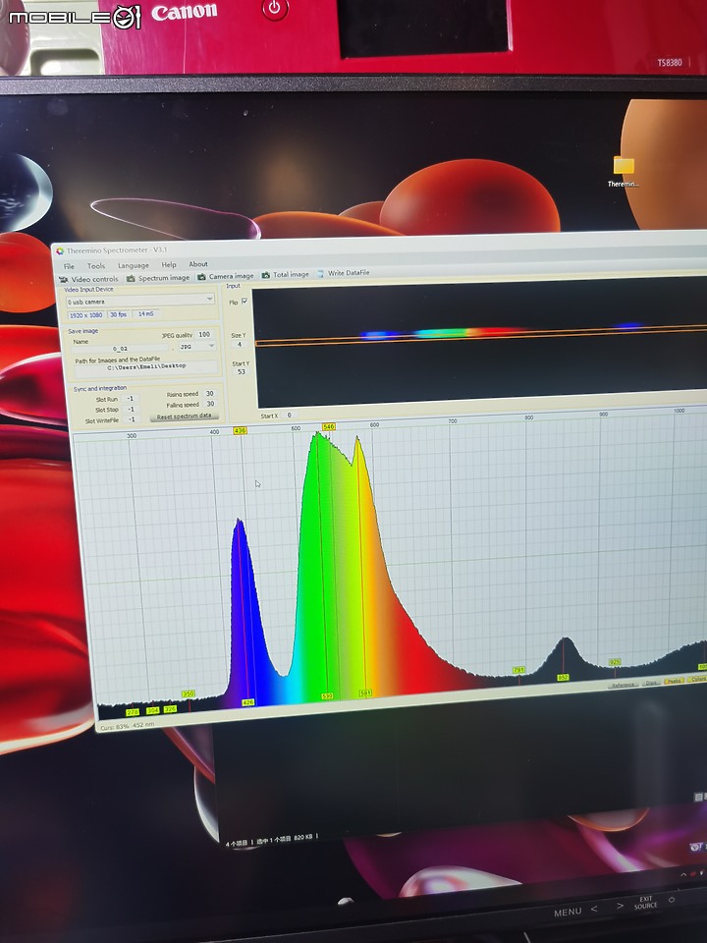
Task: Open the Help menu
Action: [168, 264]
